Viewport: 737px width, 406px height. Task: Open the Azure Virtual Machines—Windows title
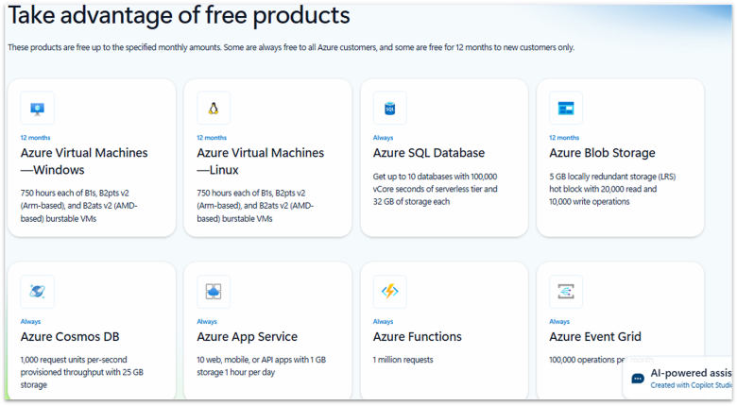(x=84, y=161)
